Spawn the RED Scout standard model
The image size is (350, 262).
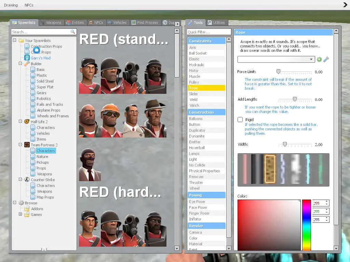point(90,76)
